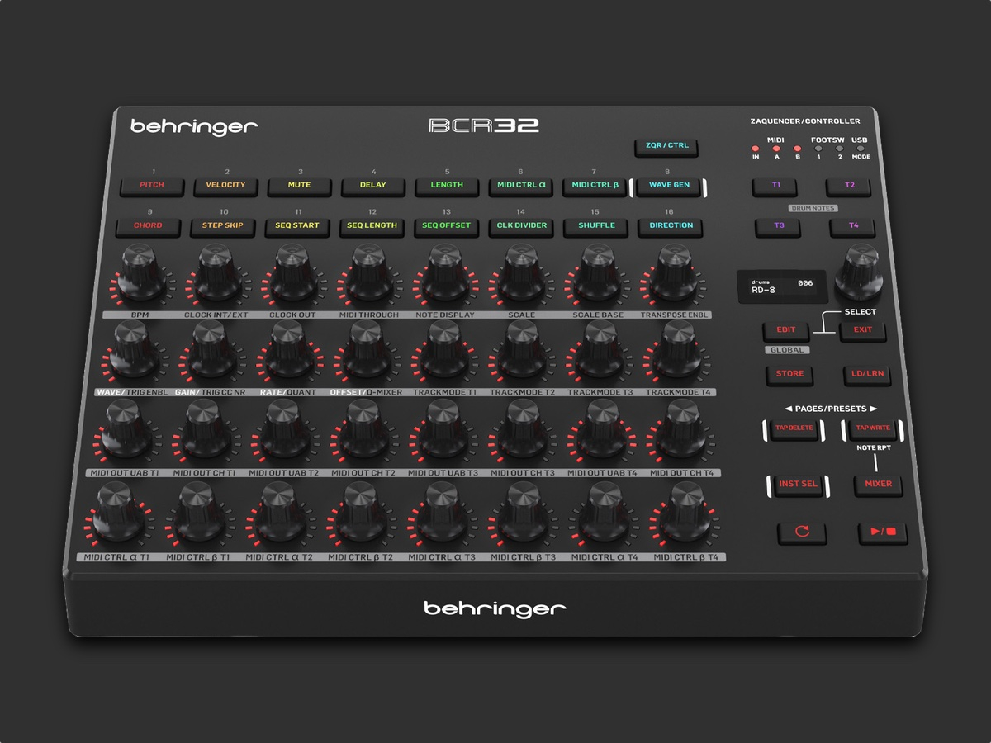Image resolution: width=991 pixels, height=743 pixels.
Task: Select track T3 button
Action: click(779, 226)
